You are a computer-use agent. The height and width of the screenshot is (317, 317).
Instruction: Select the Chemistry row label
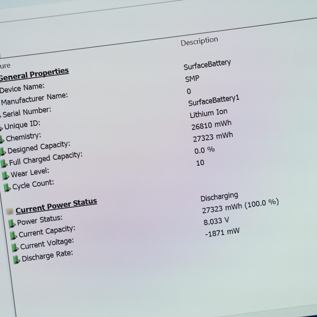[x=24, y=137]
